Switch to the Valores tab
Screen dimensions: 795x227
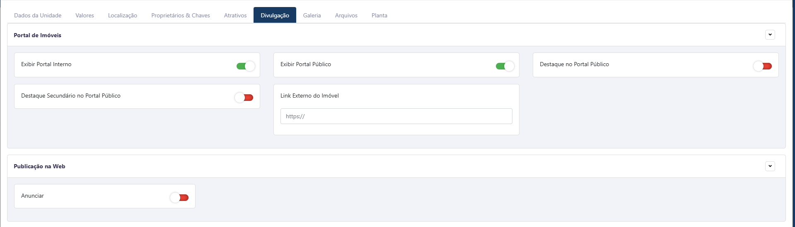pyautogui.click(x=85, y=15)
